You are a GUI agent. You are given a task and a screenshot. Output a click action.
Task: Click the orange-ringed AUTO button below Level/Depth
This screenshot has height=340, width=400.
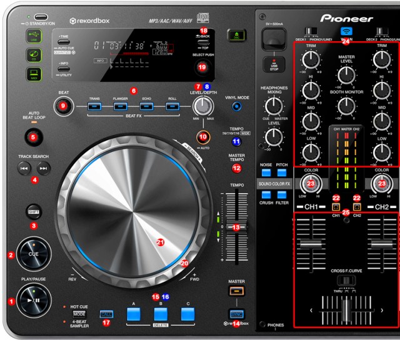click(203, 137)
